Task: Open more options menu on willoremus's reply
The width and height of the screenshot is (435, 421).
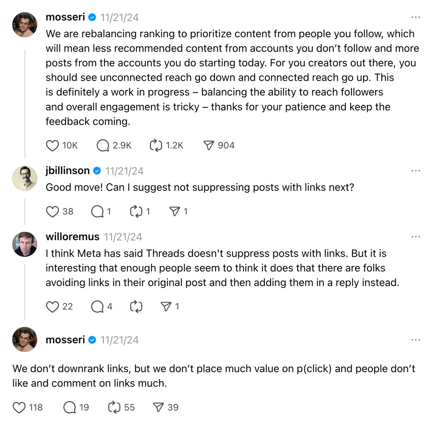Action: point(416,237)
